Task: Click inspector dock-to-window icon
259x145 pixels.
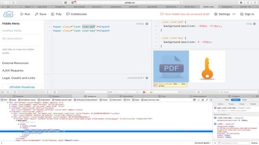Action: (x=8, y=92)
